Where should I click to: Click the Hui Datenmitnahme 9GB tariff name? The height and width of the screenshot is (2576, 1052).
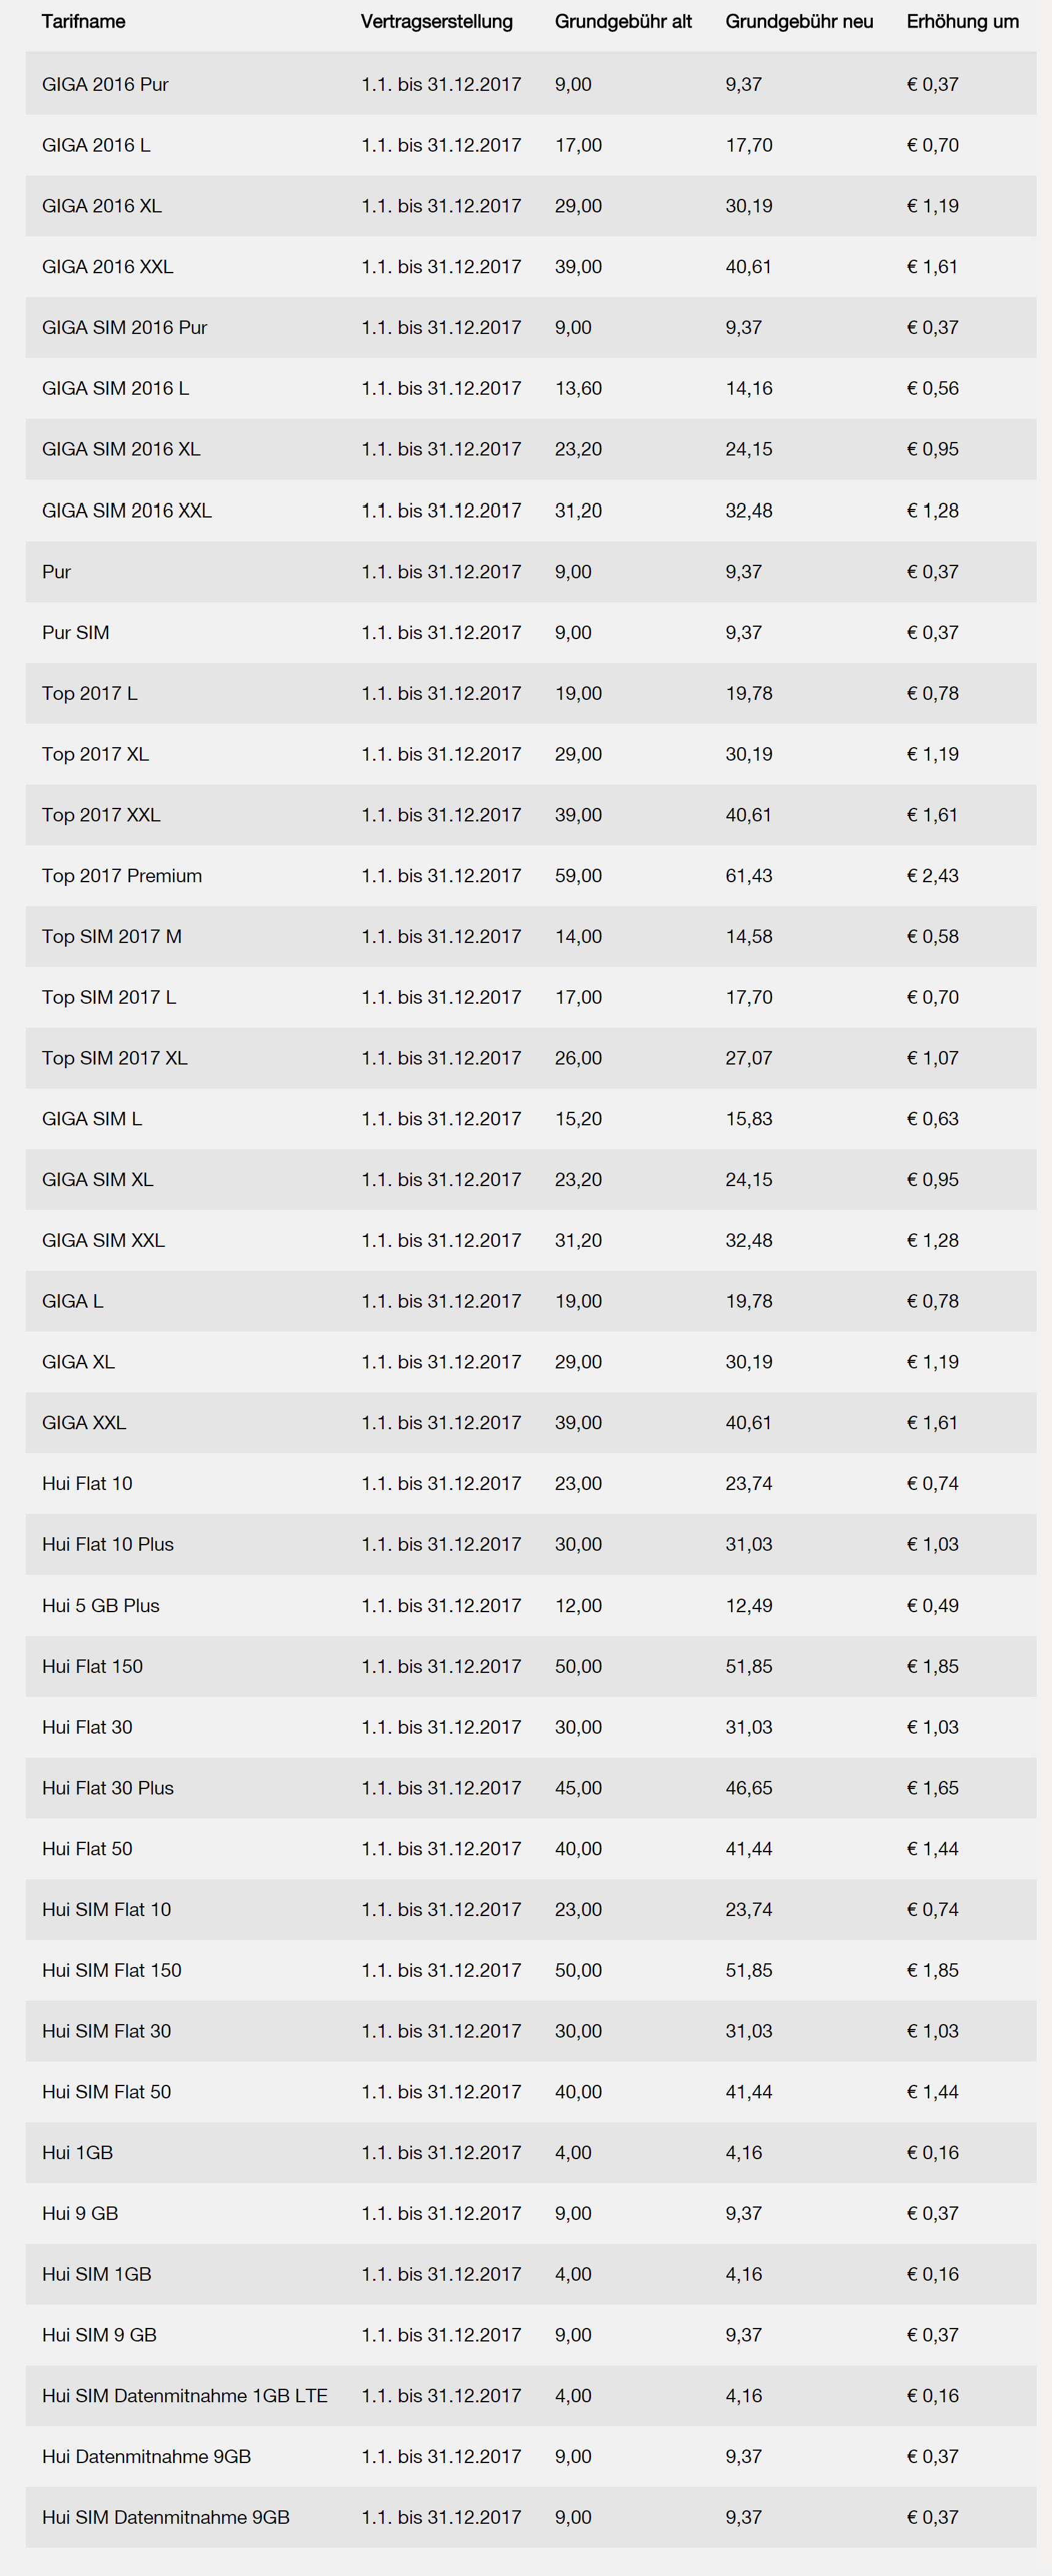click(146, 2457)
